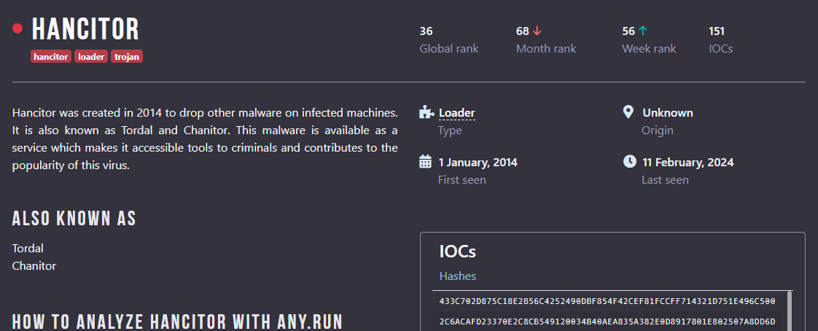Screen dimensions: 818x331
Task: Click the location pin Origin icon
Action: (x=628, y=112)
